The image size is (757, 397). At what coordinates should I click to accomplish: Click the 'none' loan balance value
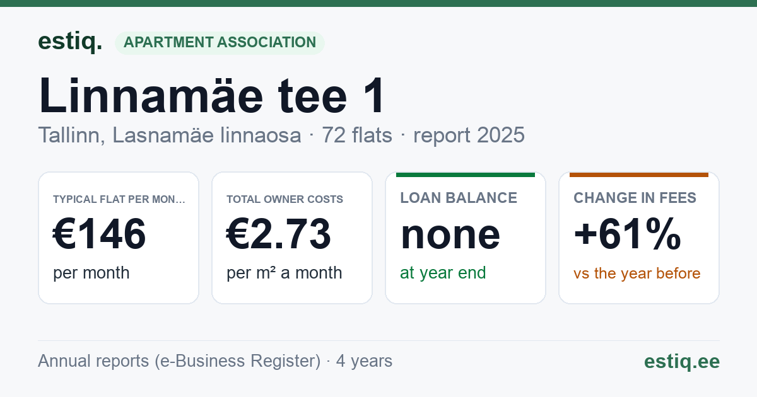click(x=450, y=234)
